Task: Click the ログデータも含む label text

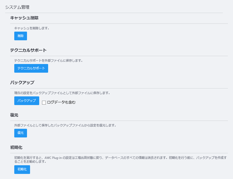Action: [61, 102]
